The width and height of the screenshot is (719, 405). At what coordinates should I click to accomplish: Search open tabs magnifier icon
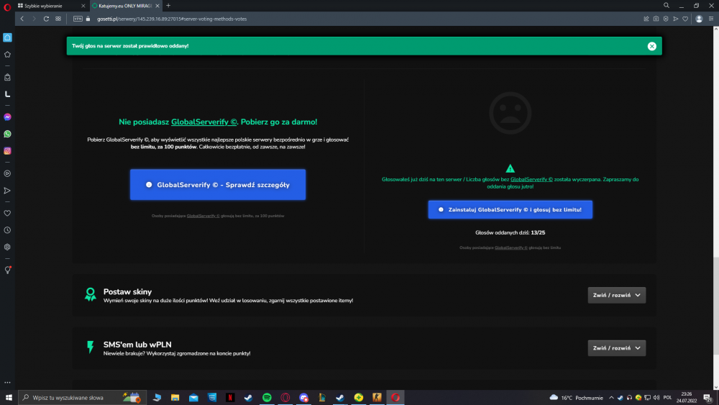tap(667, 6)
